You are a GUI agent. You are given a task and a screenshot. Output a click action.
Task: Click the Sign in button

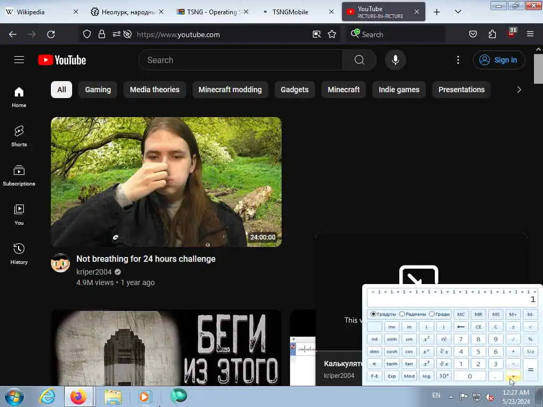(x=498, y=60)
